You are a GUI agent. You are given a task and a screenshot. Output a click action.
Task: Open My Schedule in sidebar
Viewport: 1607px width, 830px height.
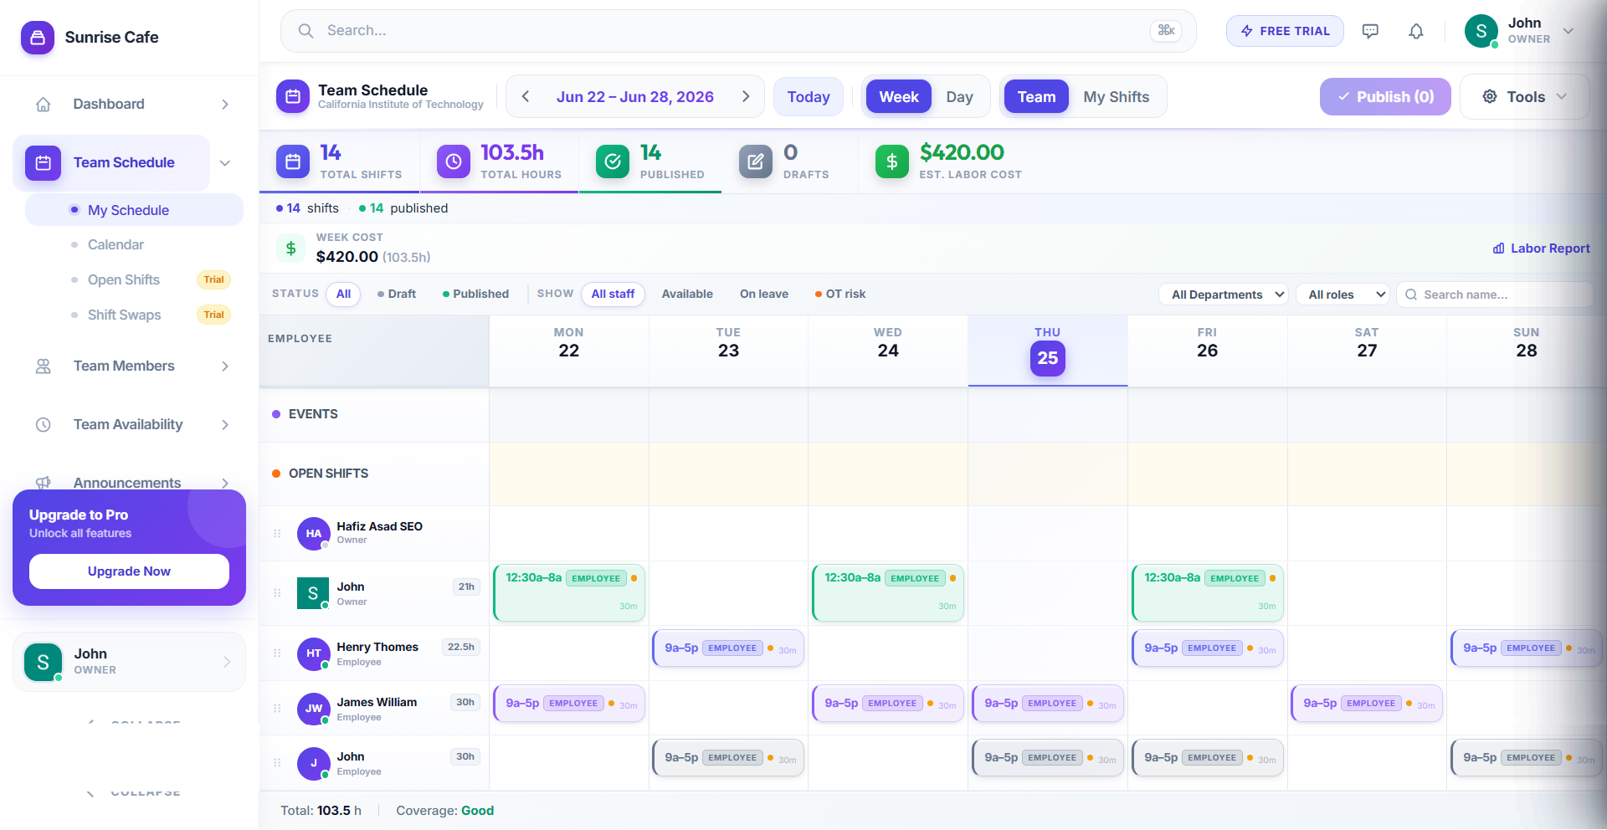point(134,210)
